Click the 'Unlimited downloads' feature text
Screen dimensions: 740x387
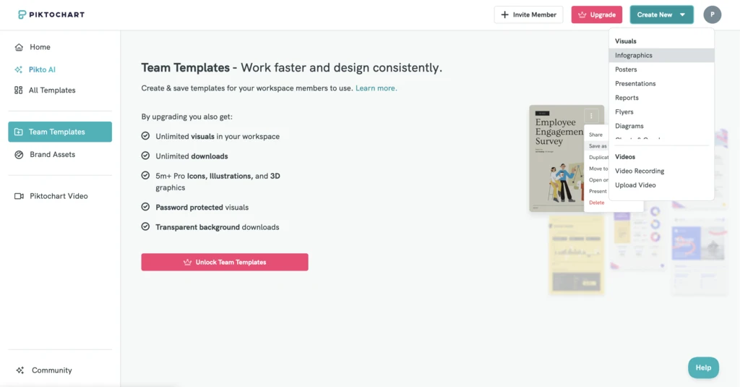(192, 156)
